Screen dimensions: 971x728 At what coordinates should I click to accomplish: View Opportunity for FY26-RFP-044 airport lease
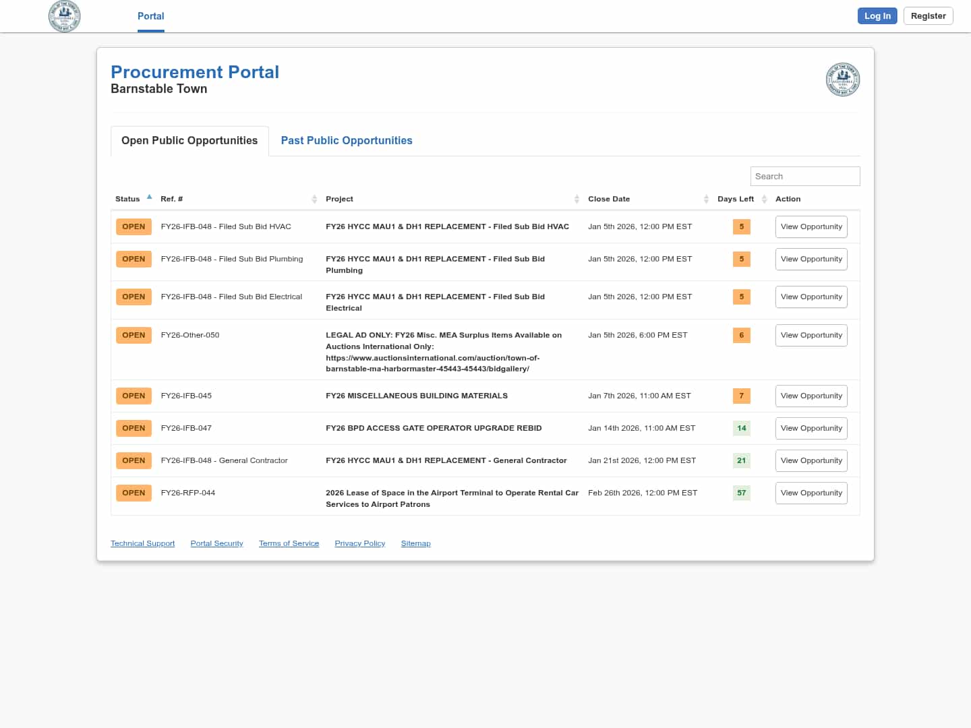click(811, 493)
